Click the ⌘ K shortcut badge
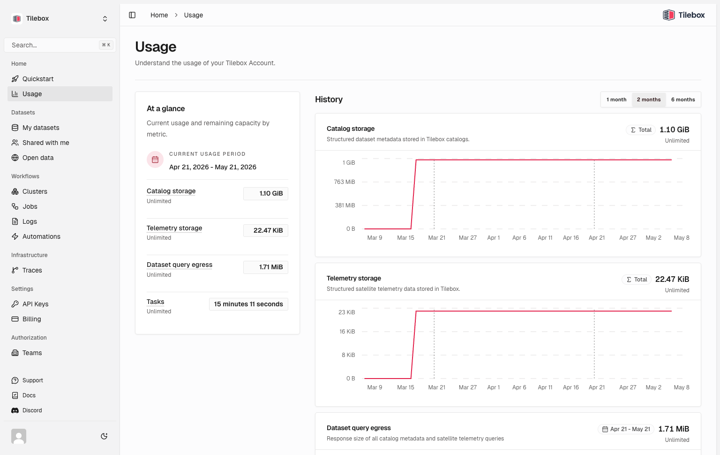720x455 pixels. pyautogui.click(x=106, y=45)
